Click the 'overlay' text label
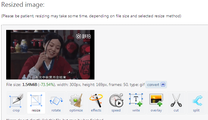The image size is (208, 120). 156,110
